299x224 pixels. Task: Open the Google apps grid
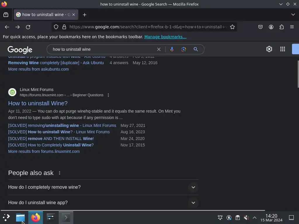pos(283,49)
